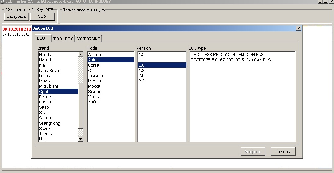The width and height of the screenshot is (334, 173).
Task: Switch to the TOOL BOX tab
Action: click(x=63, y=39)
